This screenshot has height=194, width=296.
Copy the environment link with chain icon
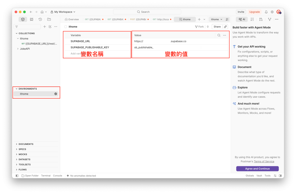[225, 27]
